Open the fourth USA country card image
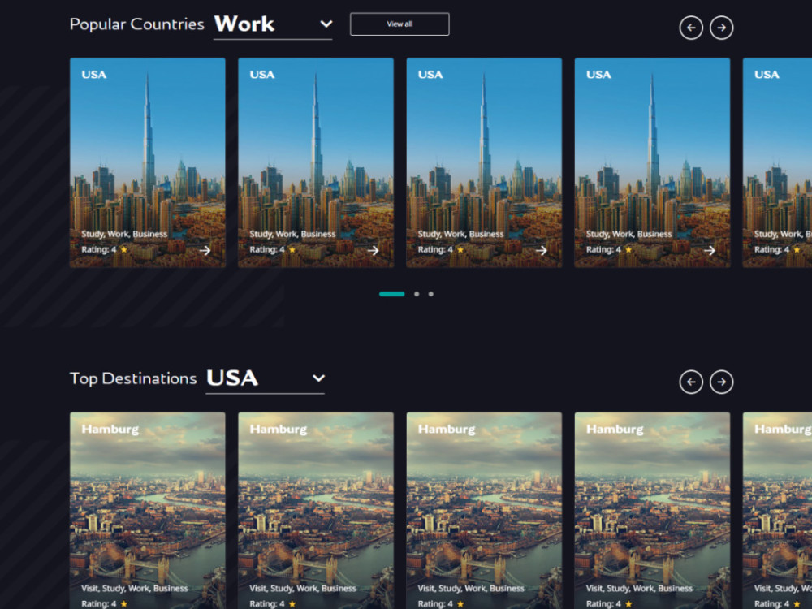 [653, 162]
